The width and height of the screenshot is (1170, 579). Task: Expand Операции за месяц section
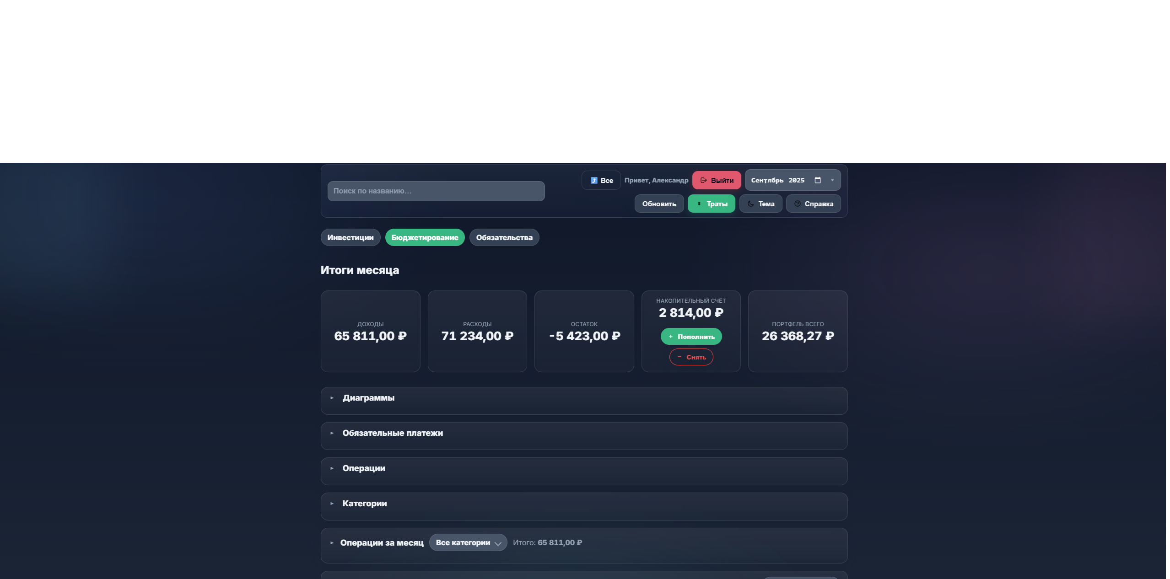[381, 543]
